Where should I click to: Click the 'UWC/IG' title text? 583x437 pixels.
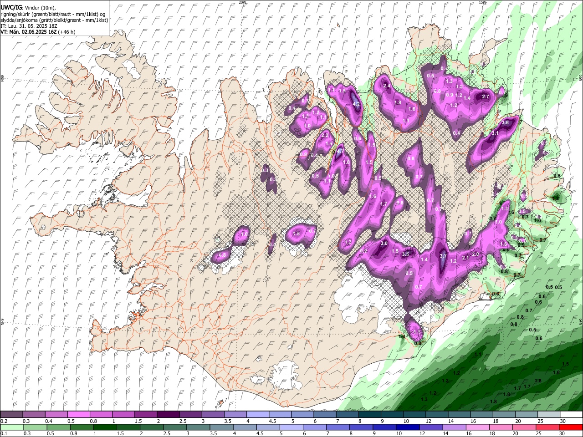point(10,8)
